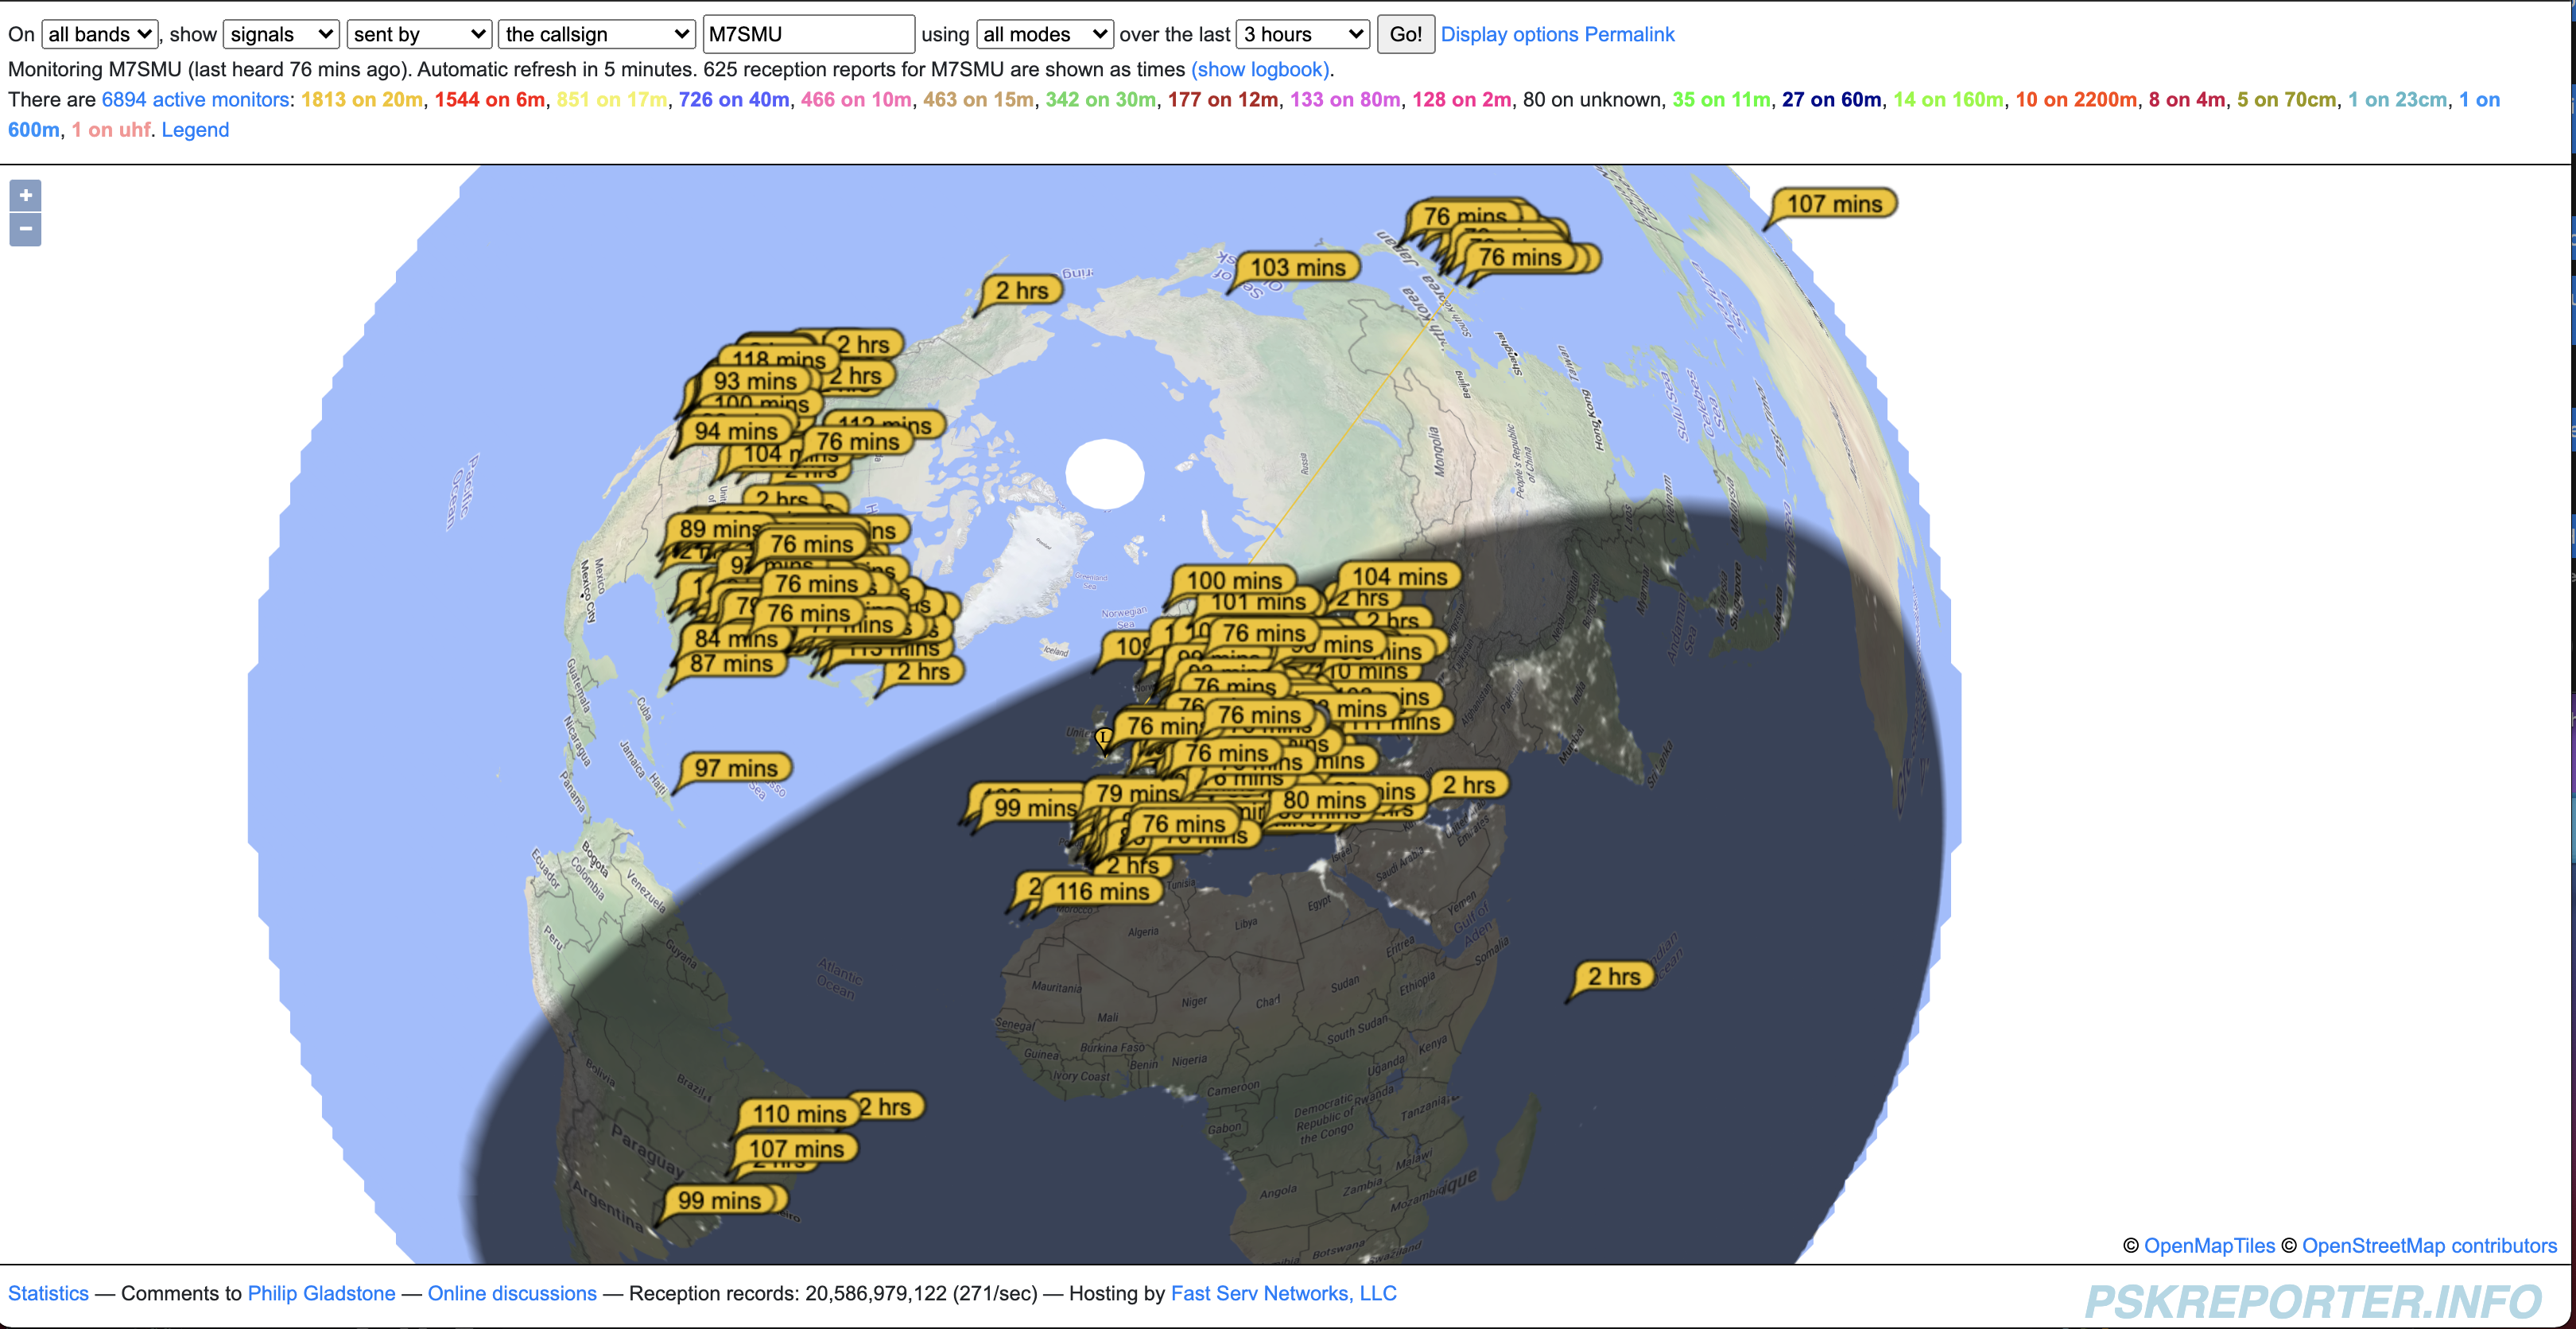
Task: Select the 110 mins marker in Brazil
Action: [x=798, y=1114]
